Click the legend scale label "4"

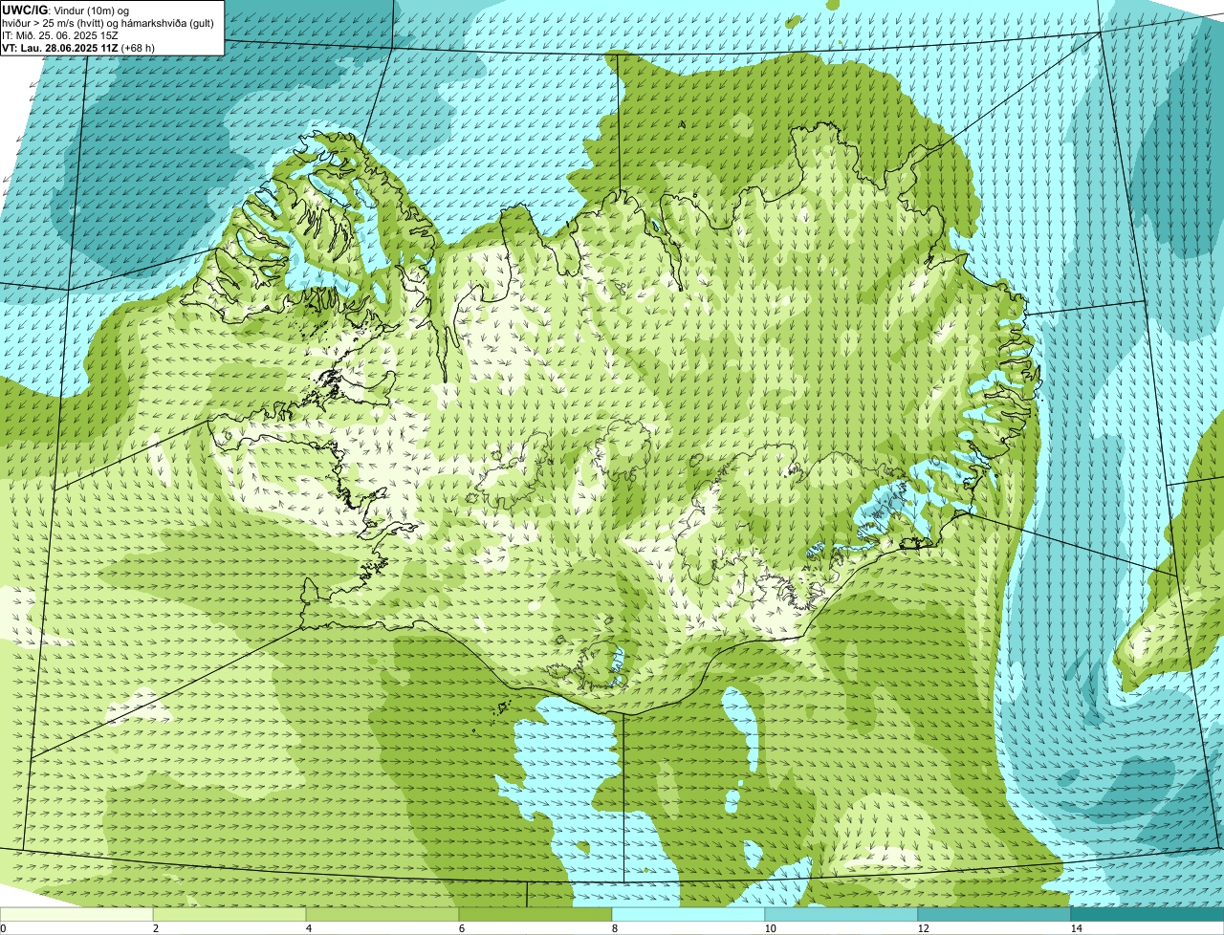308,928
